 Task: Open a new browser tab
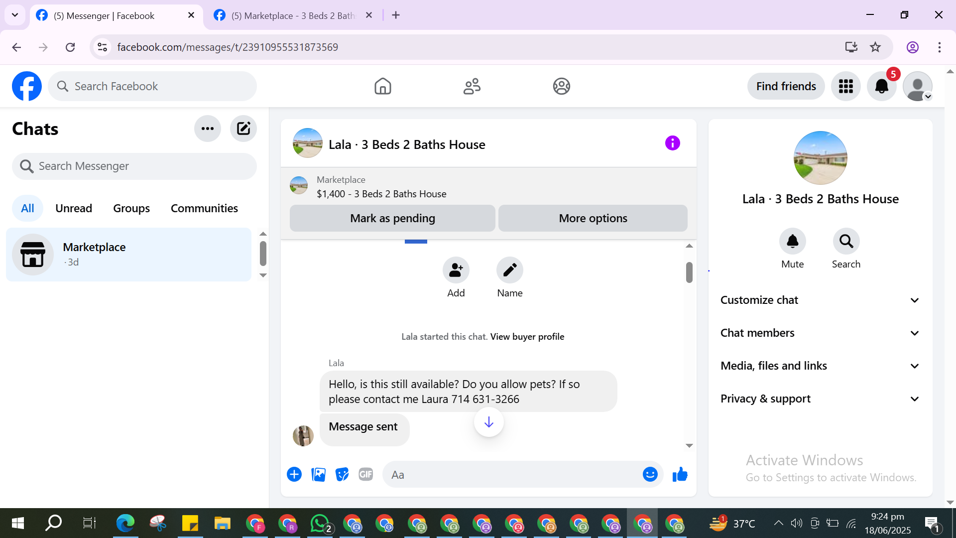(396, 15)
